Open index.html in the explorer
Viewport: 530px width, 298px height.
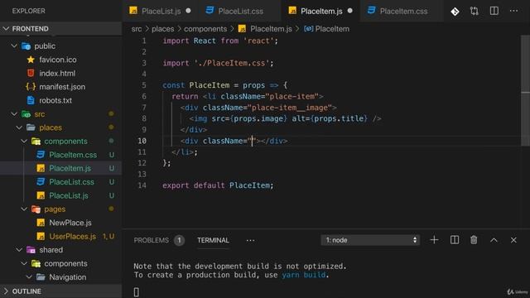pyautogui.click(x=57, y=74)
